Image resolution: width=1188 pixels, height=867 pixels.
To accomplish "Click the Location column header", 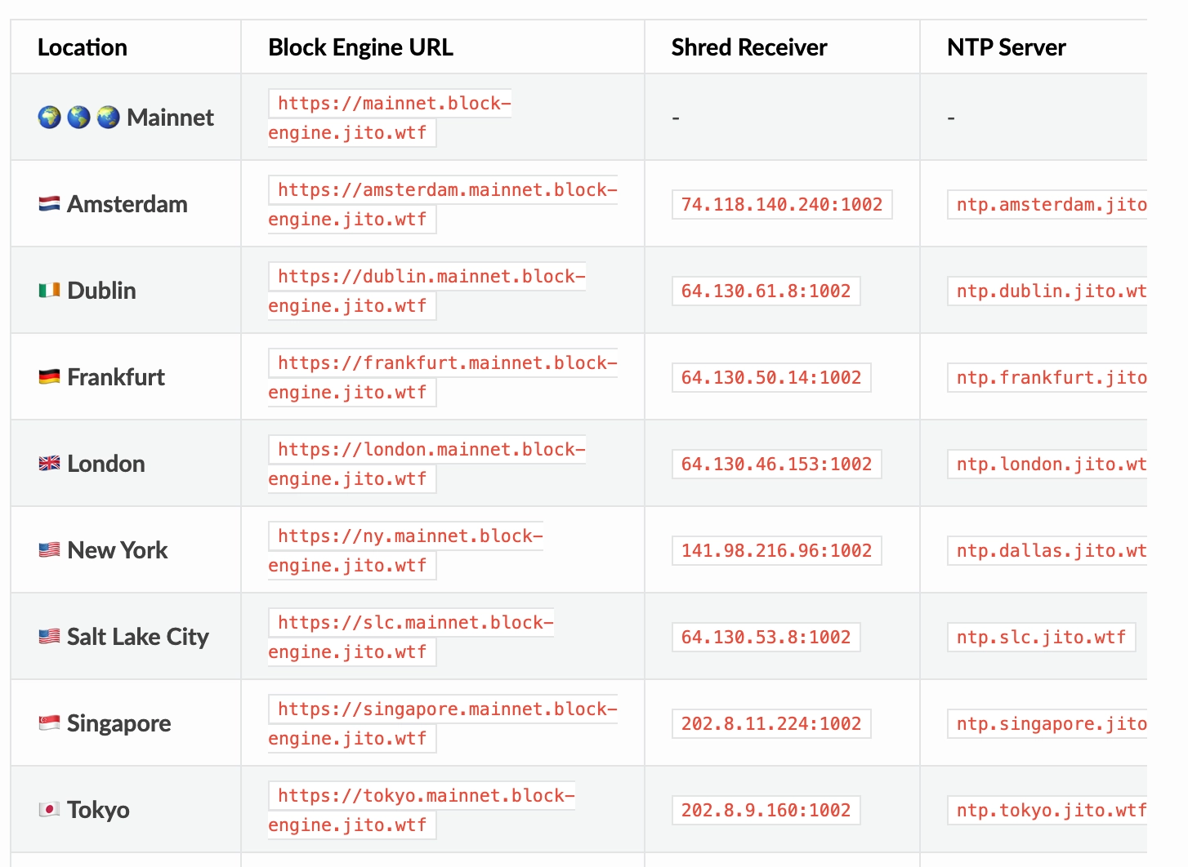I will click(x=83, y=47).
